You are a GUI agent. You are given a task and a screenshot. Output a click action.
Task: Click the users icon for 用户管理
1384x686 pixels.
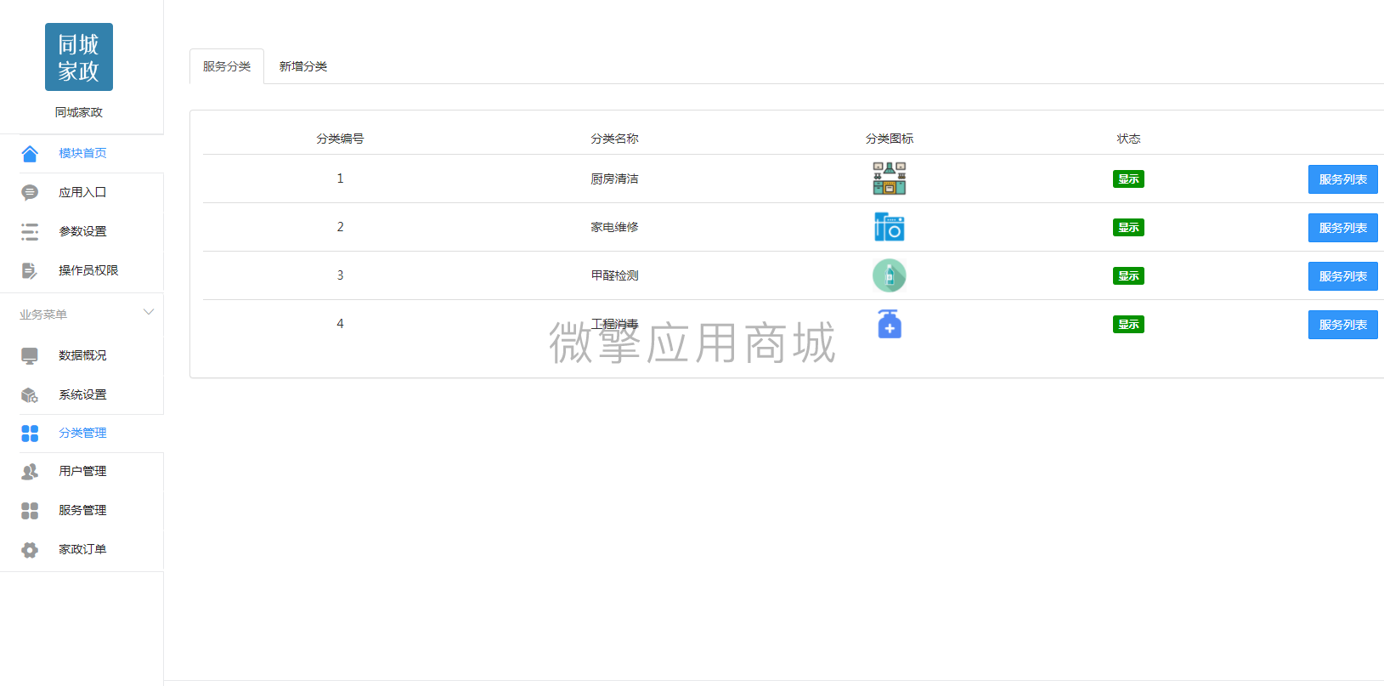30,471
